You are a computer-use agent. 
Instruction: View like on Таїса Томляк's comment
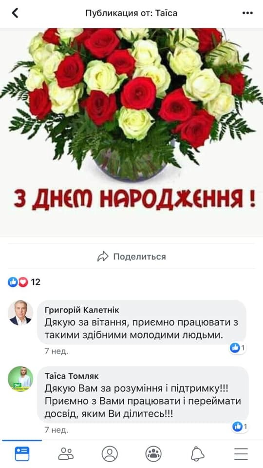[x=240, y=427]
